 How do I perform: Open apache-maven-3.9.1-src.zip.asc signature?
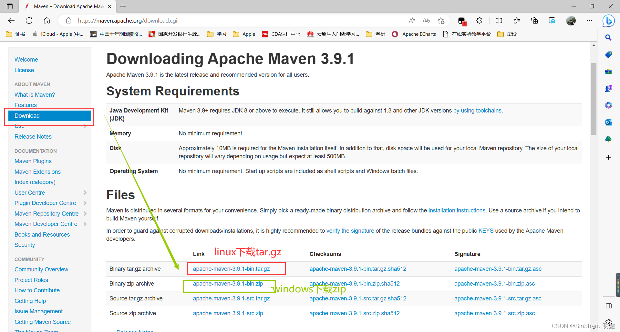pyautogui.click(x=494, y=313)
